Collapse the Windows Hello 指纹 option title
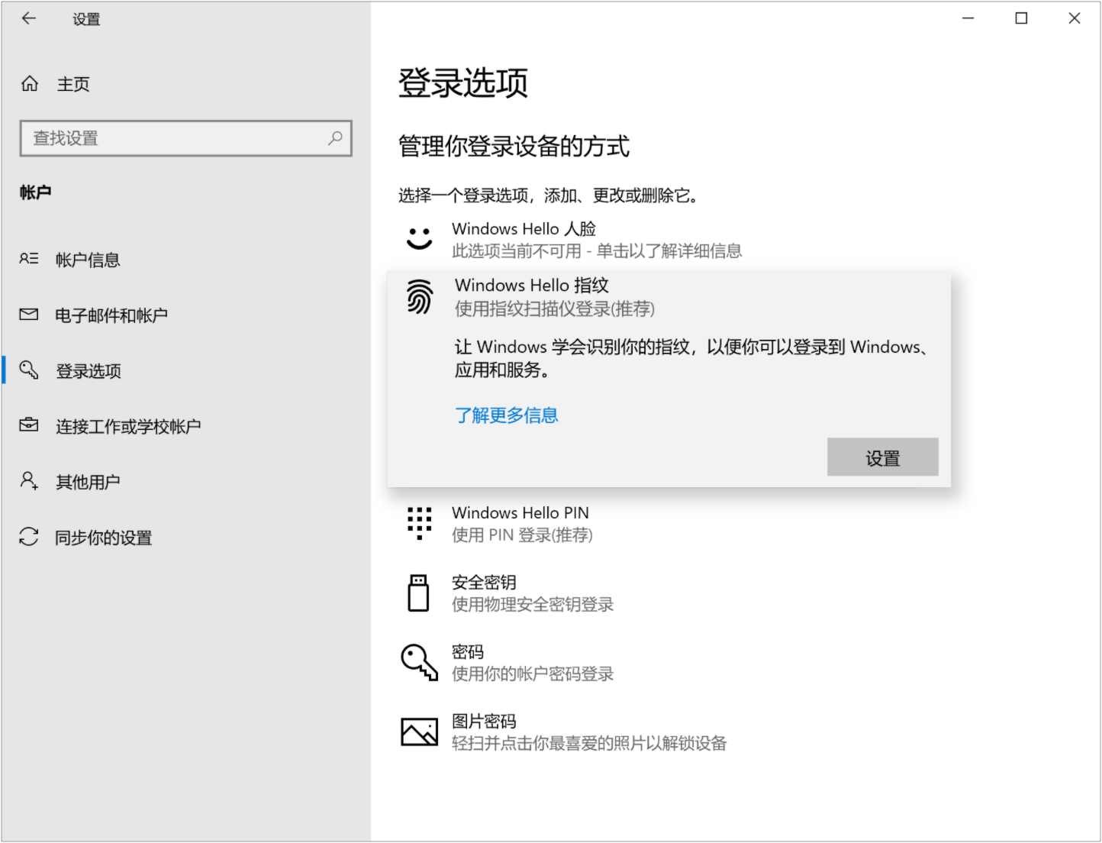1102x843 pixels. tap(532, 286)
